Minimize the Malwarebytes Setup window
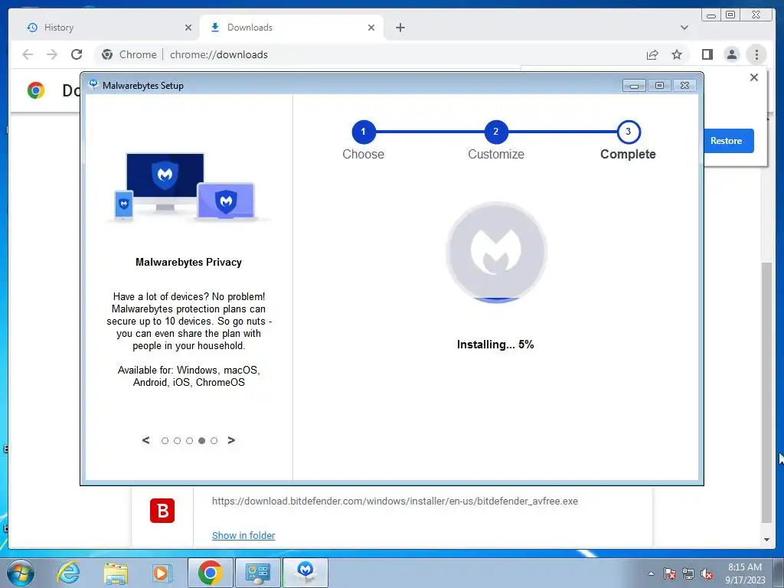 click(634, 86)
